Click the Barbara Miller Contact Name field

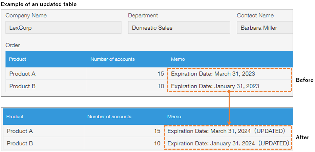pos(264,28)
